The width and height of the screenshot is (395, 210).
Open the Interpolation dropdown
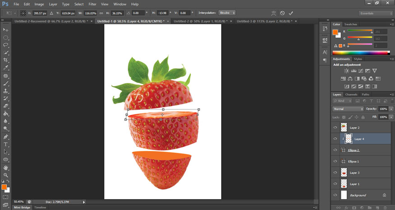coord(227,13)
